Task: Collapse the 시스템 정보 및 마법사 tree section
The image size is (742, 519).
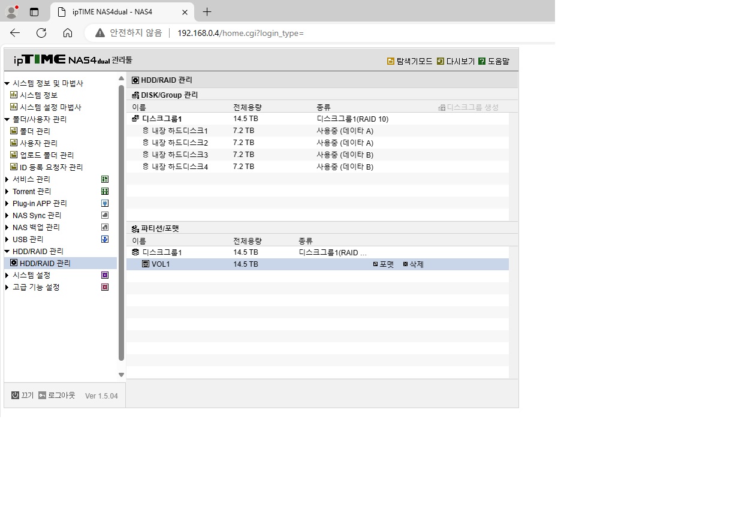Action: [x=7, y=83]
